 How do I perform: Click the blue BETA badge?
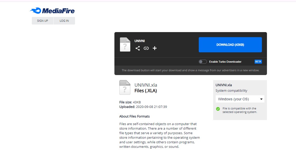click(x=258, y=62)
